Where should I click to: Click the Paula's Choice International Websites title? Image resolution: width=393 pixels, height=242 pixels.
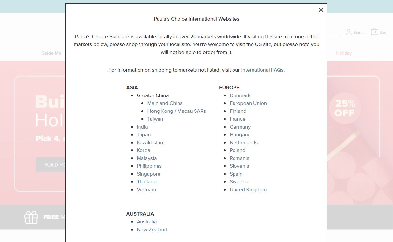click(196, 19)
